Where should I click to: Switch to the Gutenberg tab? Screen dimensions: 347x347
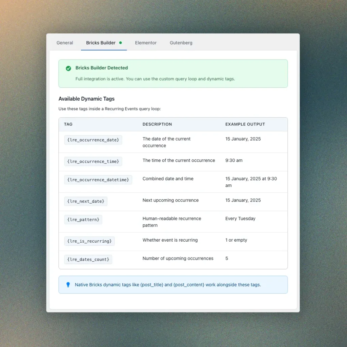click(x=181, y=43)
